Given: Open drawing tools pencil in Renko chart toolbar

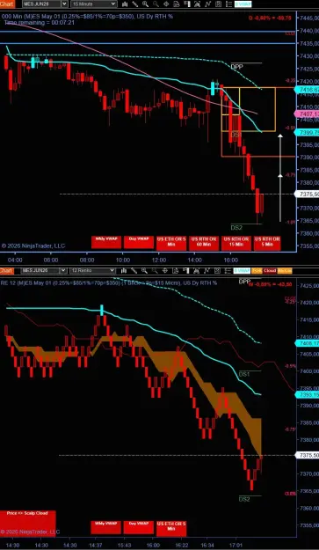Looking at the screenshot, I should (134, 270).
